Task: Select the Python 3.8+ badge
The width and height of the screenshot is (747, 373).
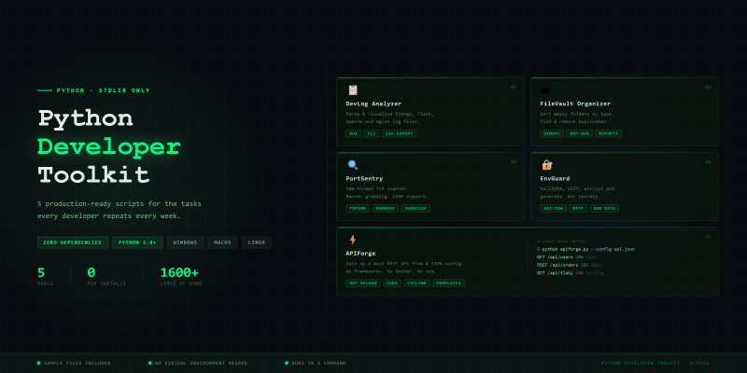Action: [x=137, y=242]
